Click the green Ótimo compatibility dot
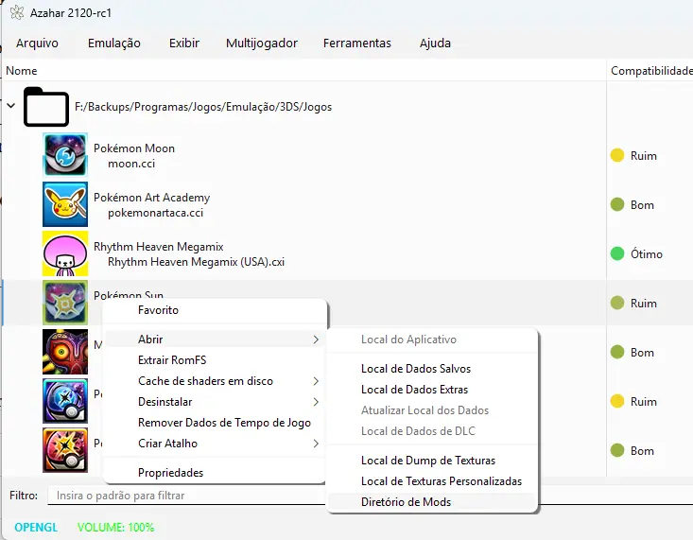 click(617, 253)
